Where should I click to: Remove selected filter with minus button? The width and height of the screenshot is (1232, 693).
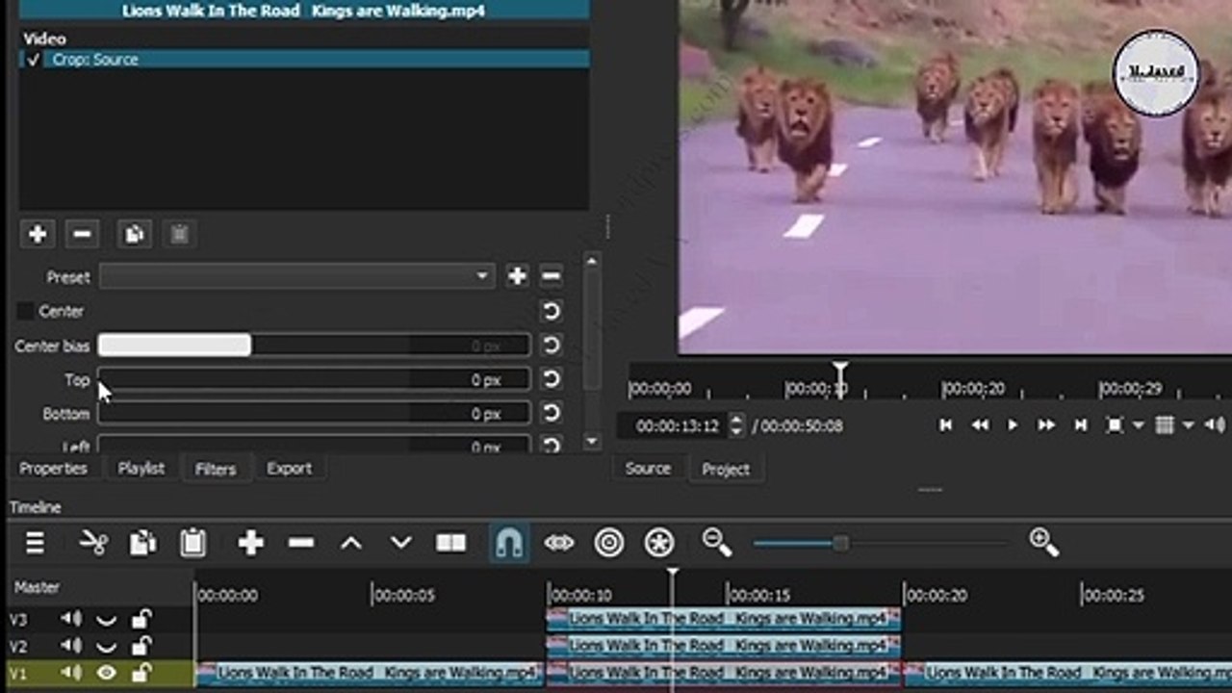[82, 234]
